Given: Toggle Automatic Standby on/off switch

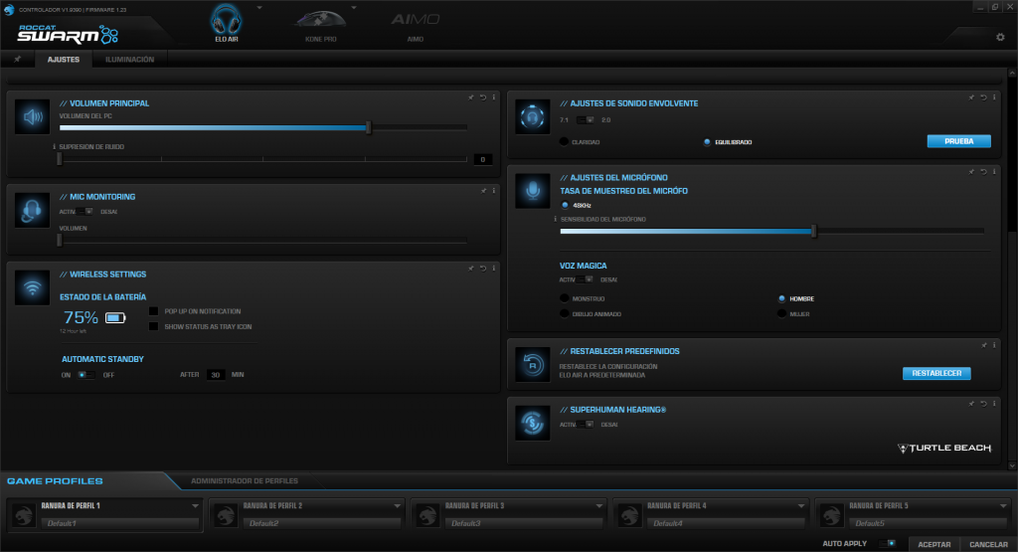Looking at the screenshot, I should pyautogui.click(x=86, y=375).
